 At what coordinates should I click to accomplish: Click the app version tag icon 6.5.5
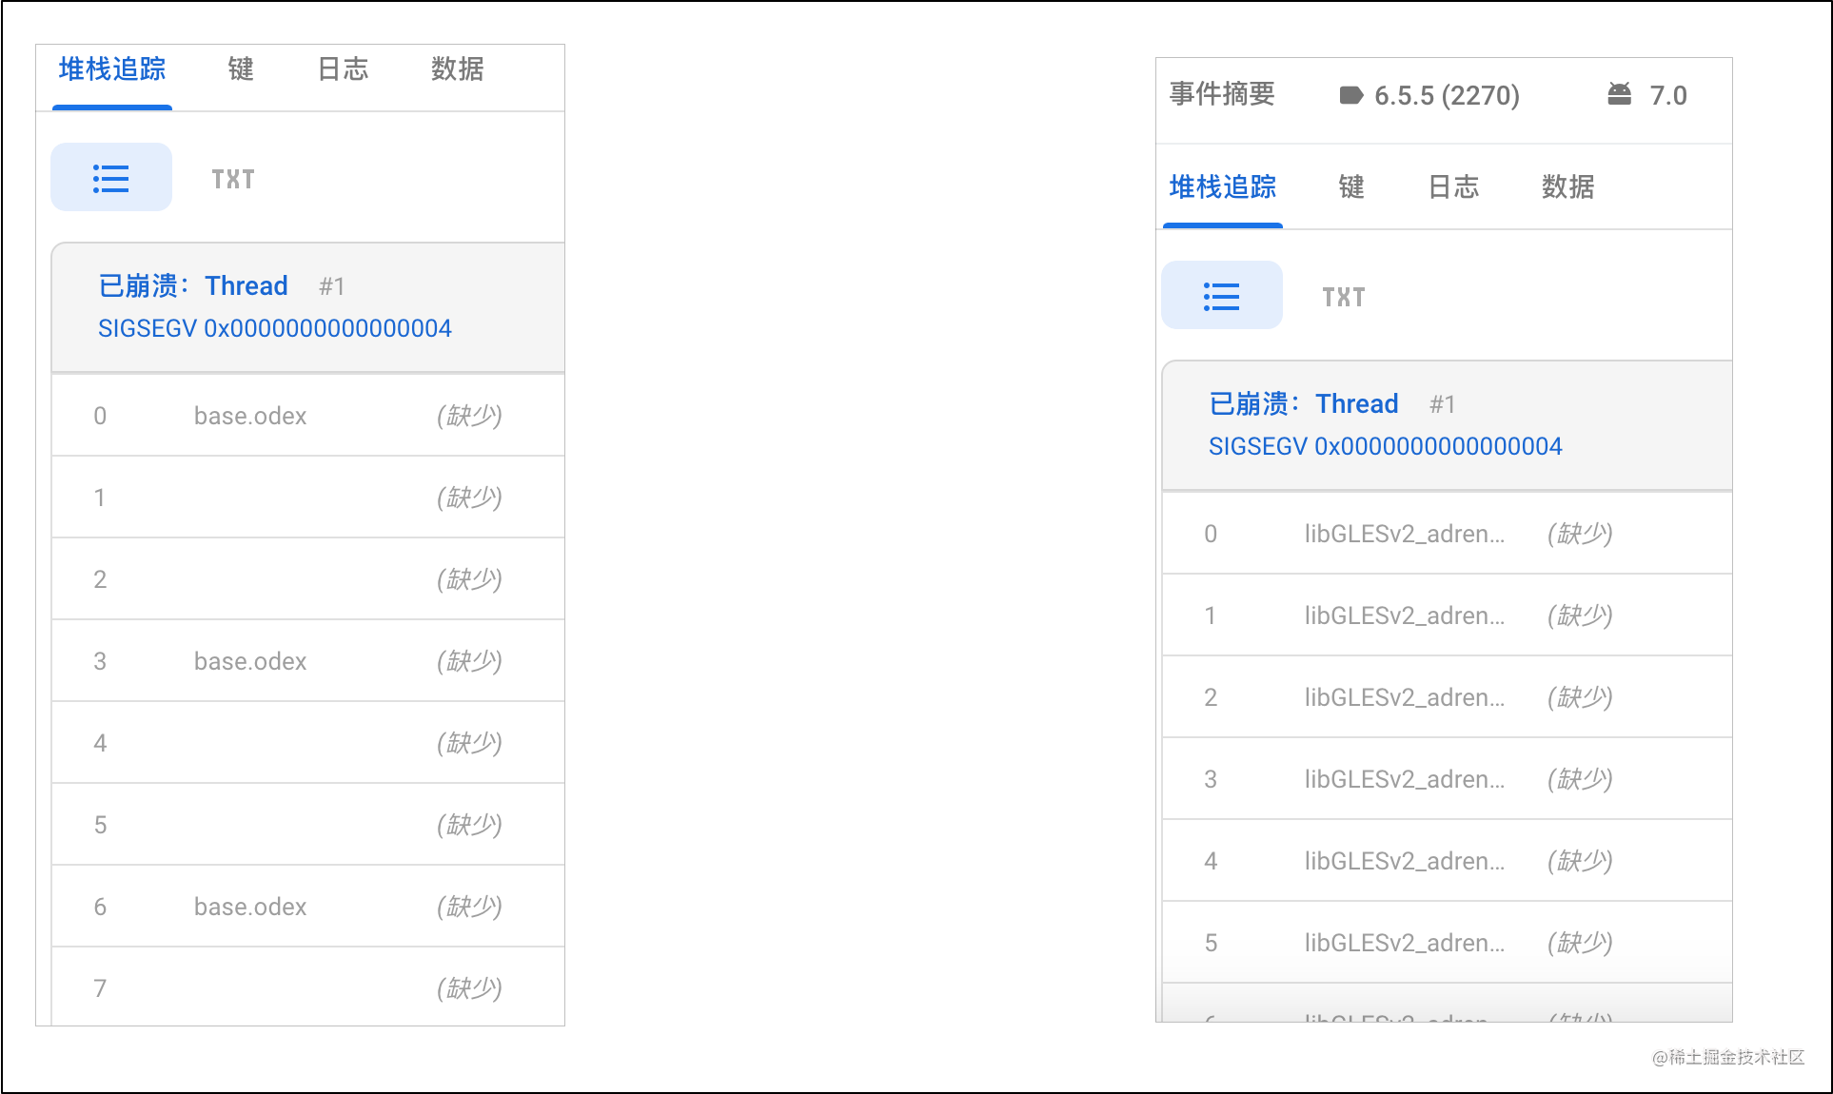click(x=1353, y=94)
